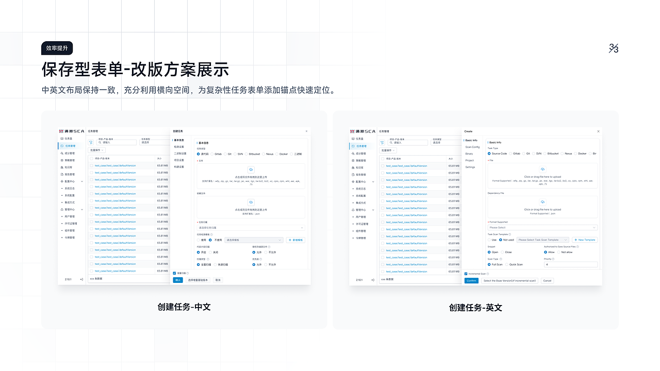This screenshot has height=371, width=660.
Task: Click help icon next to Priority
Action: click(554, 259)
